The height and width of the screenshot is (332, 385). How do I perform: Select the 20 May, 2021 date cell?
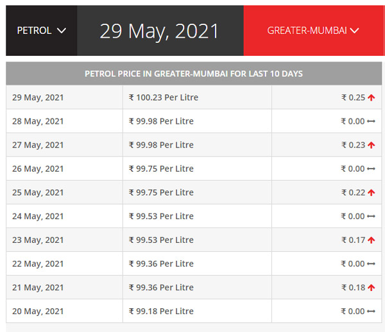[x=38, y=311]
